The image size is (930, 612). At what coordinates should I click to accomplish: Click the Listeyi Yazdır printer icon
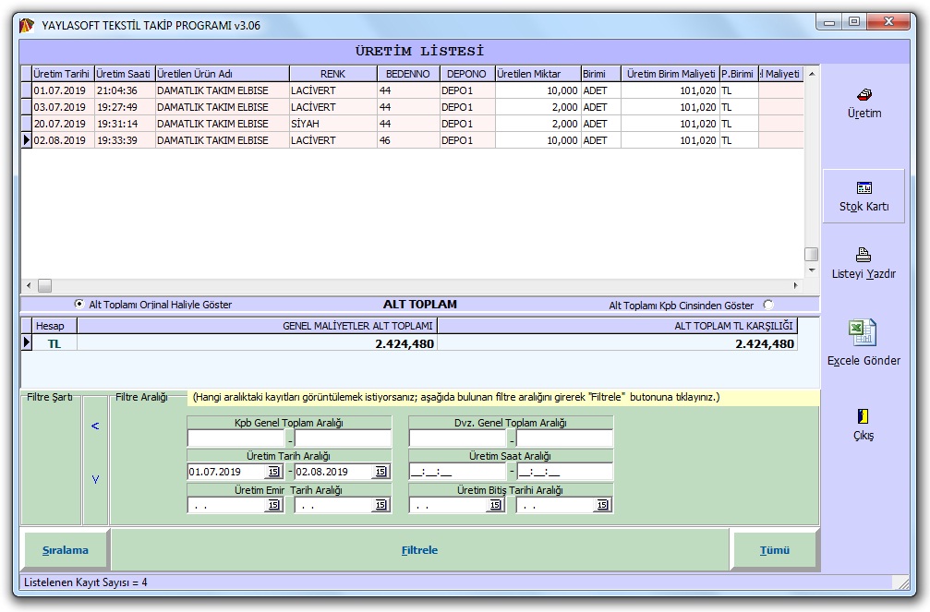[x=864, y=255]
